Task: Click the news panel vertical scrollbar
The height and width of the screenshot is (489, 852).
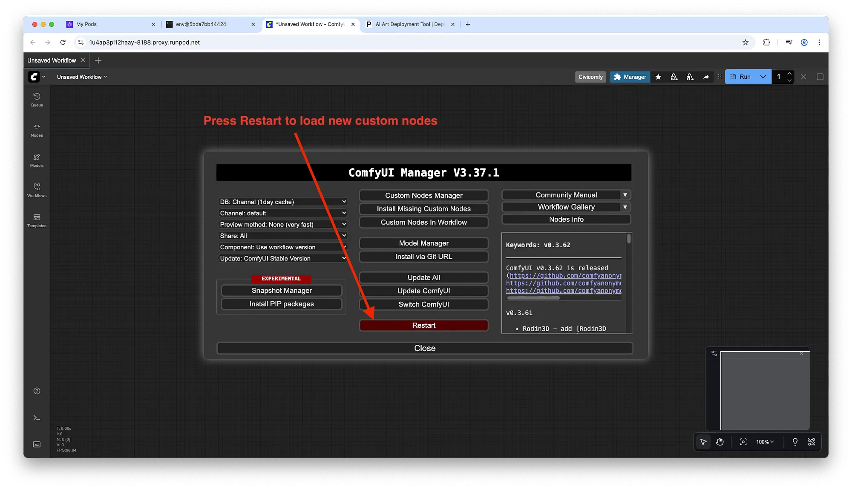Action: (x=629, y=239)
